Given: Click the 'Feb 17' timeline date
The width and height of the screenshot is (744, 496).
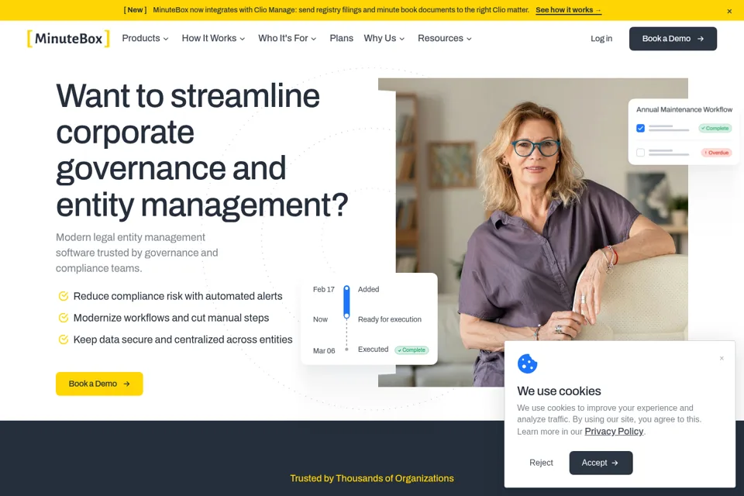Looking at the screenshot, I should [324, 289].
